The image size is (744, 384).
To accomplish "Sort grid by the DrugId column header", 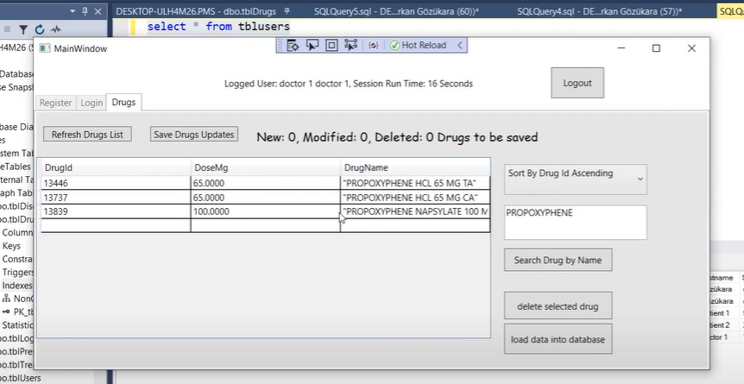I will tap(116, 167).
